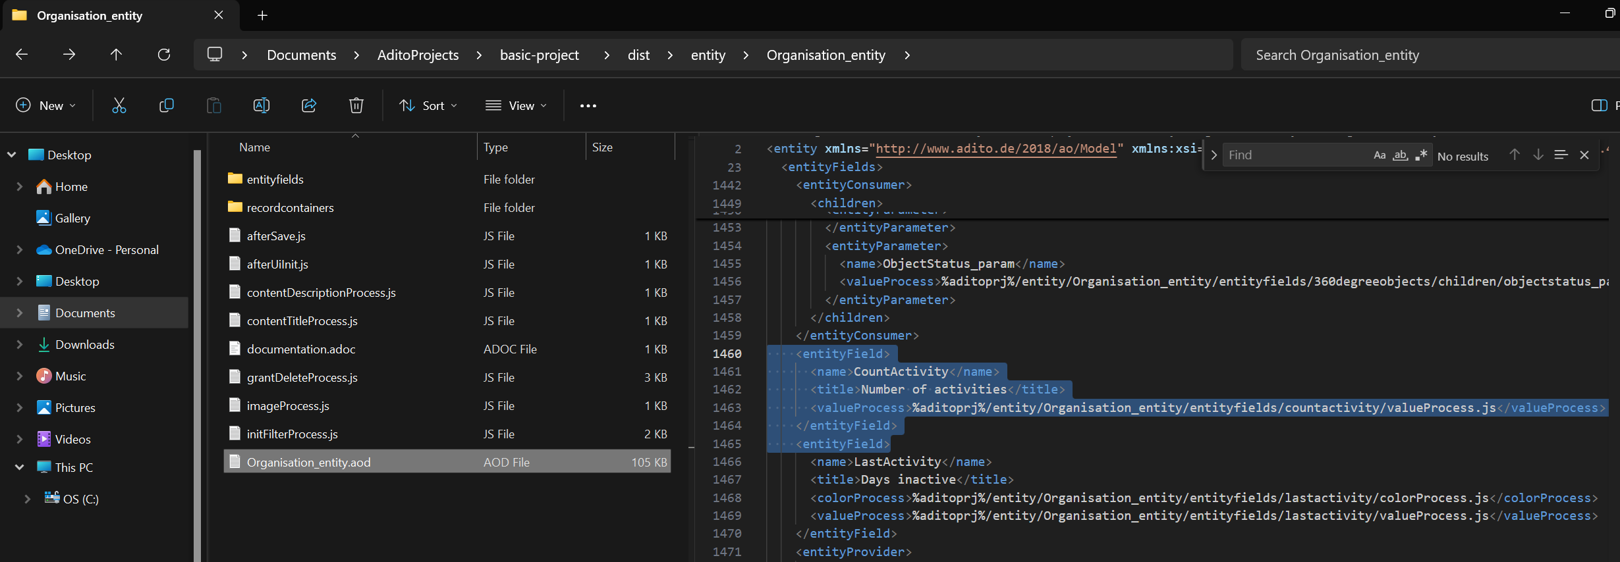1620x562 pixels.
Task: Close the Organisation_entity tab
Action: [x=219, y=15]
